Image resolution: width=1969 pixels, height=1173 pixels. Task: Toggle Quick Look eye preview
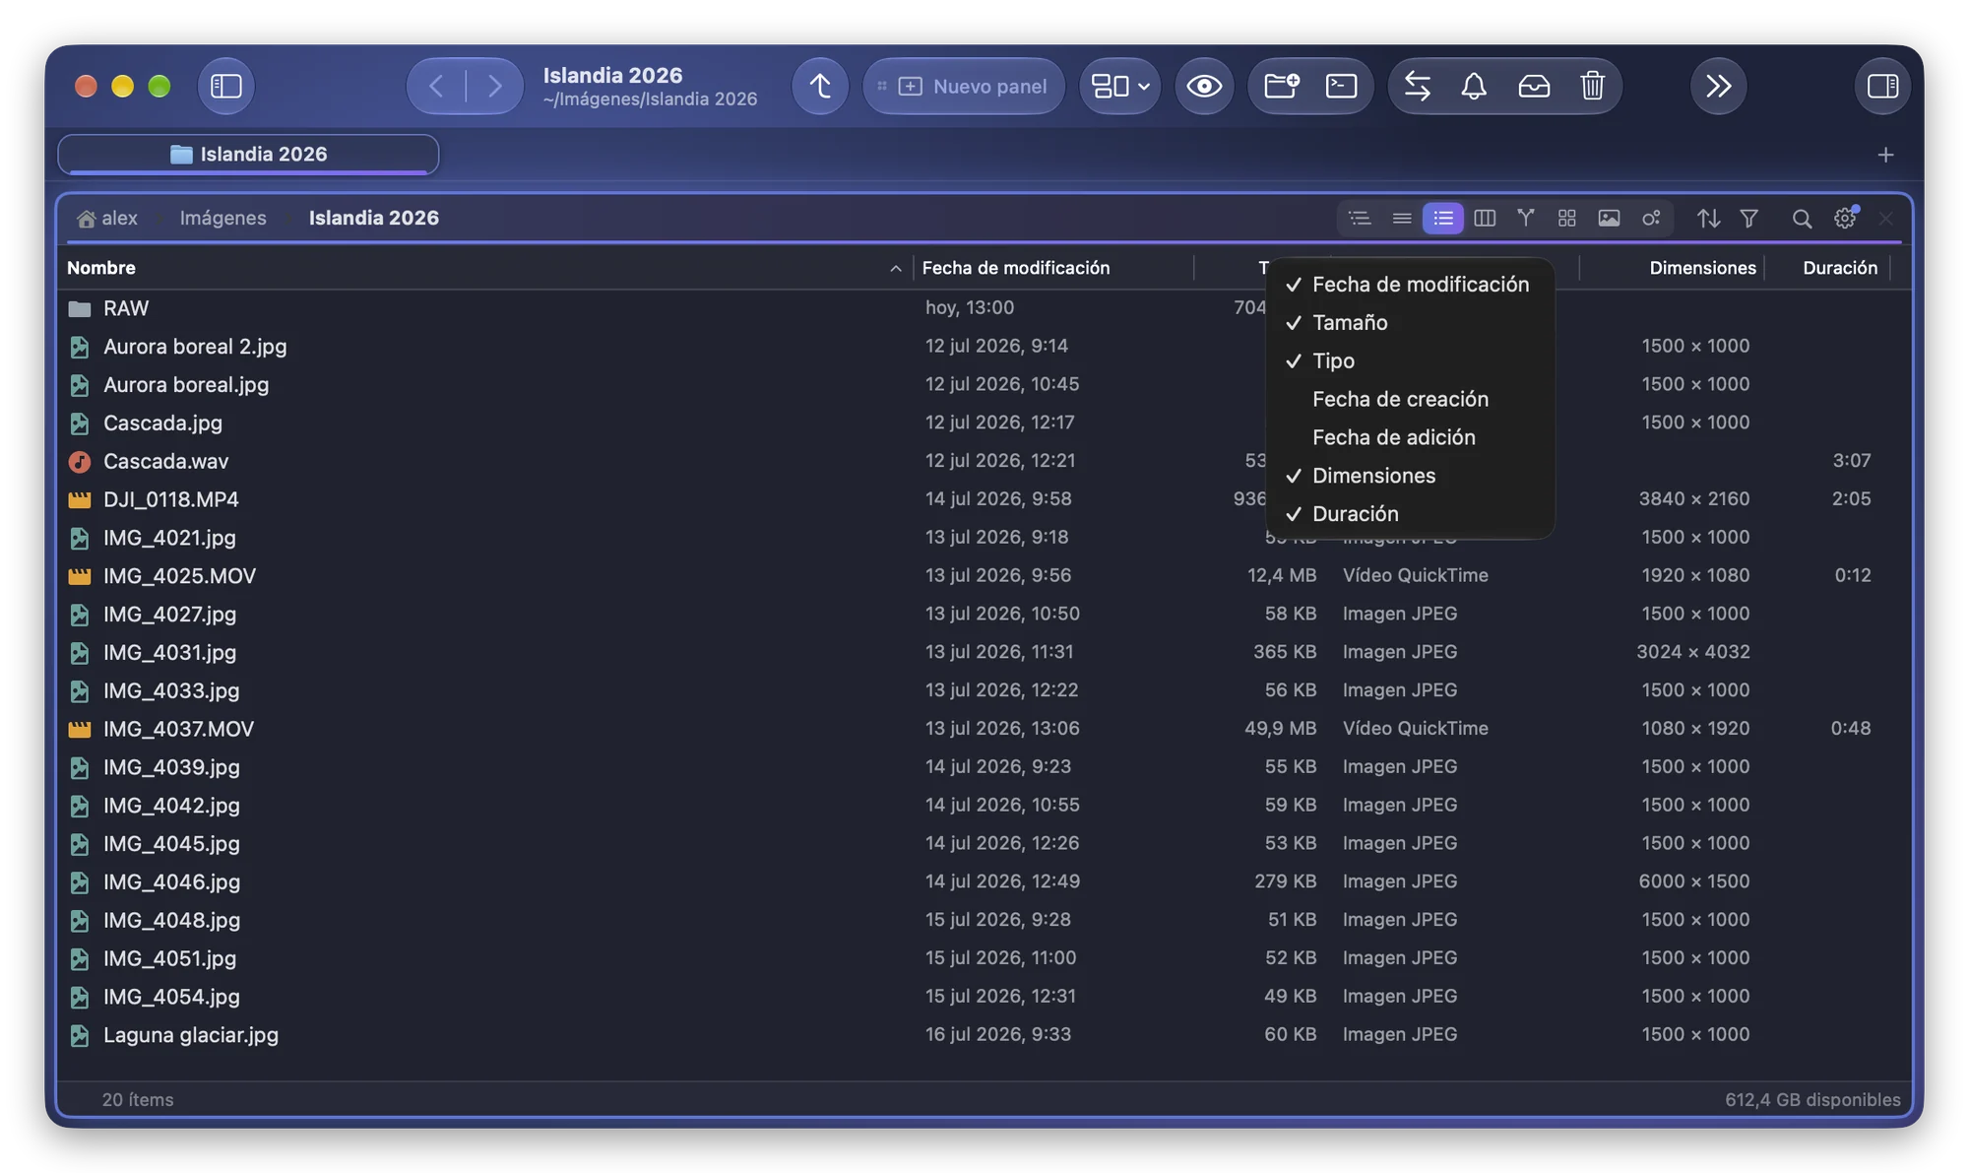coord(1204,86)
